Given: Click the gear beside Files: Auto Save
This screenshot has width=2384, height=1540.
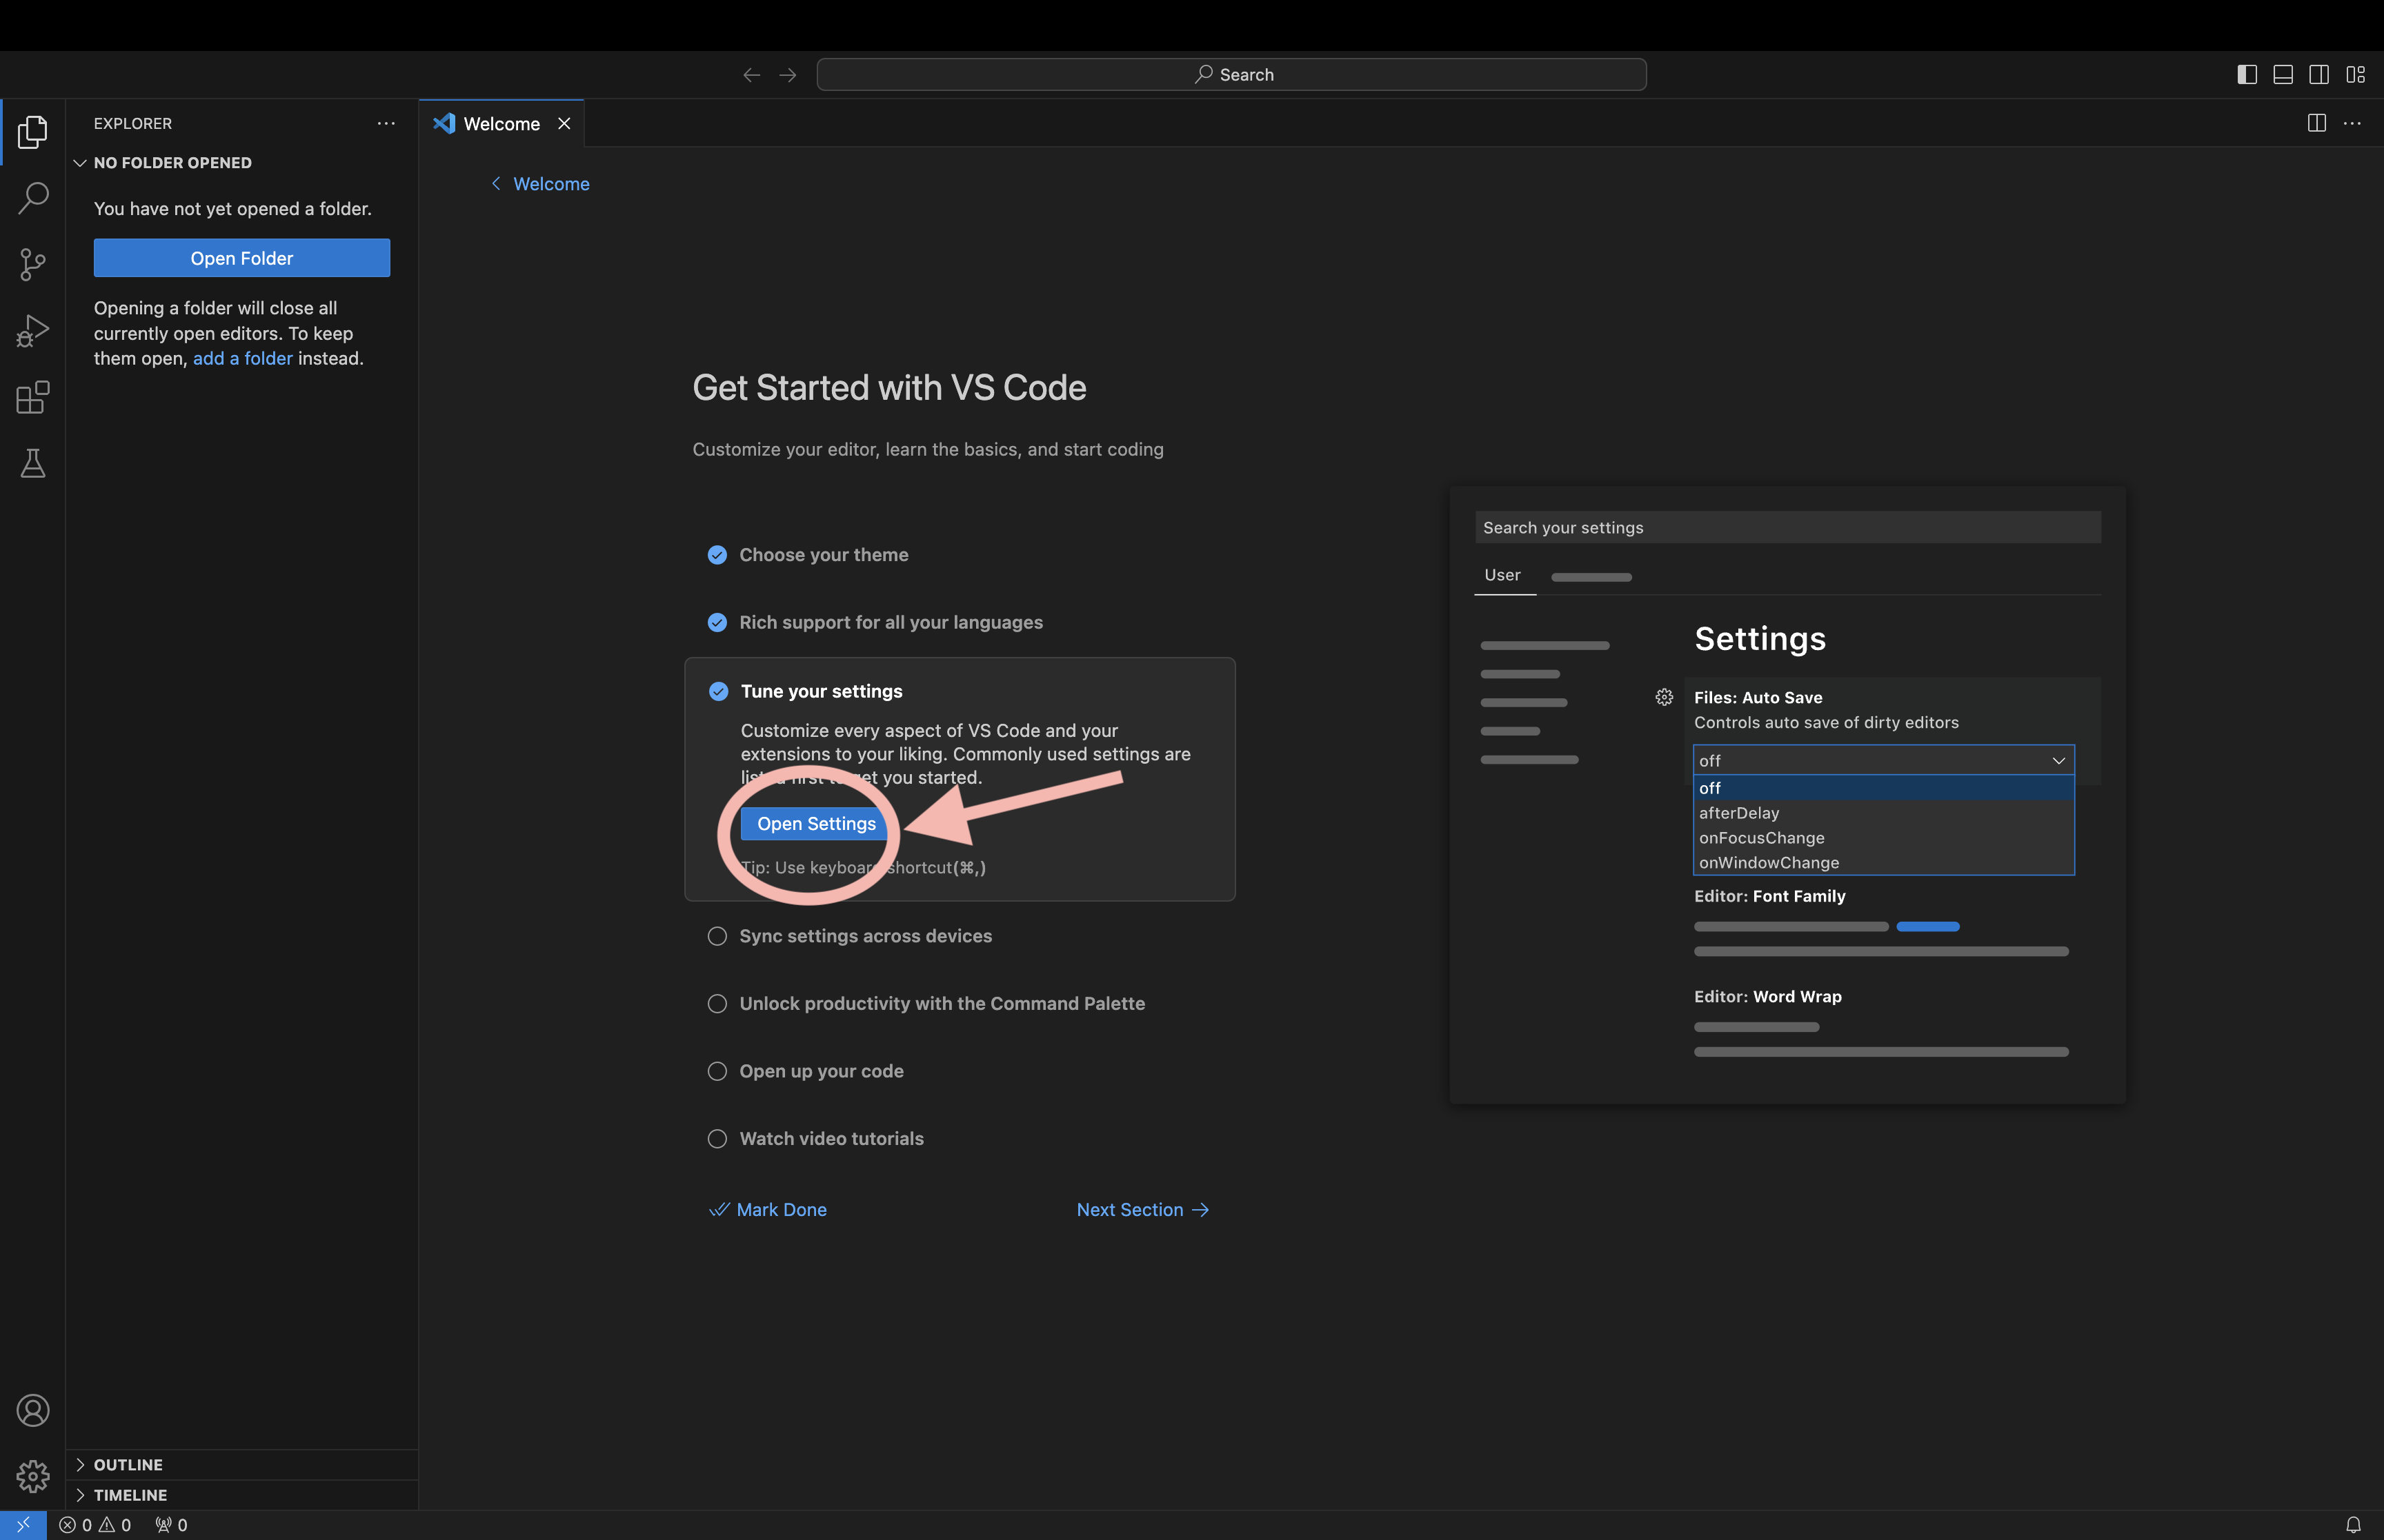Looking at the screenshot, I should click(1665, 697).
